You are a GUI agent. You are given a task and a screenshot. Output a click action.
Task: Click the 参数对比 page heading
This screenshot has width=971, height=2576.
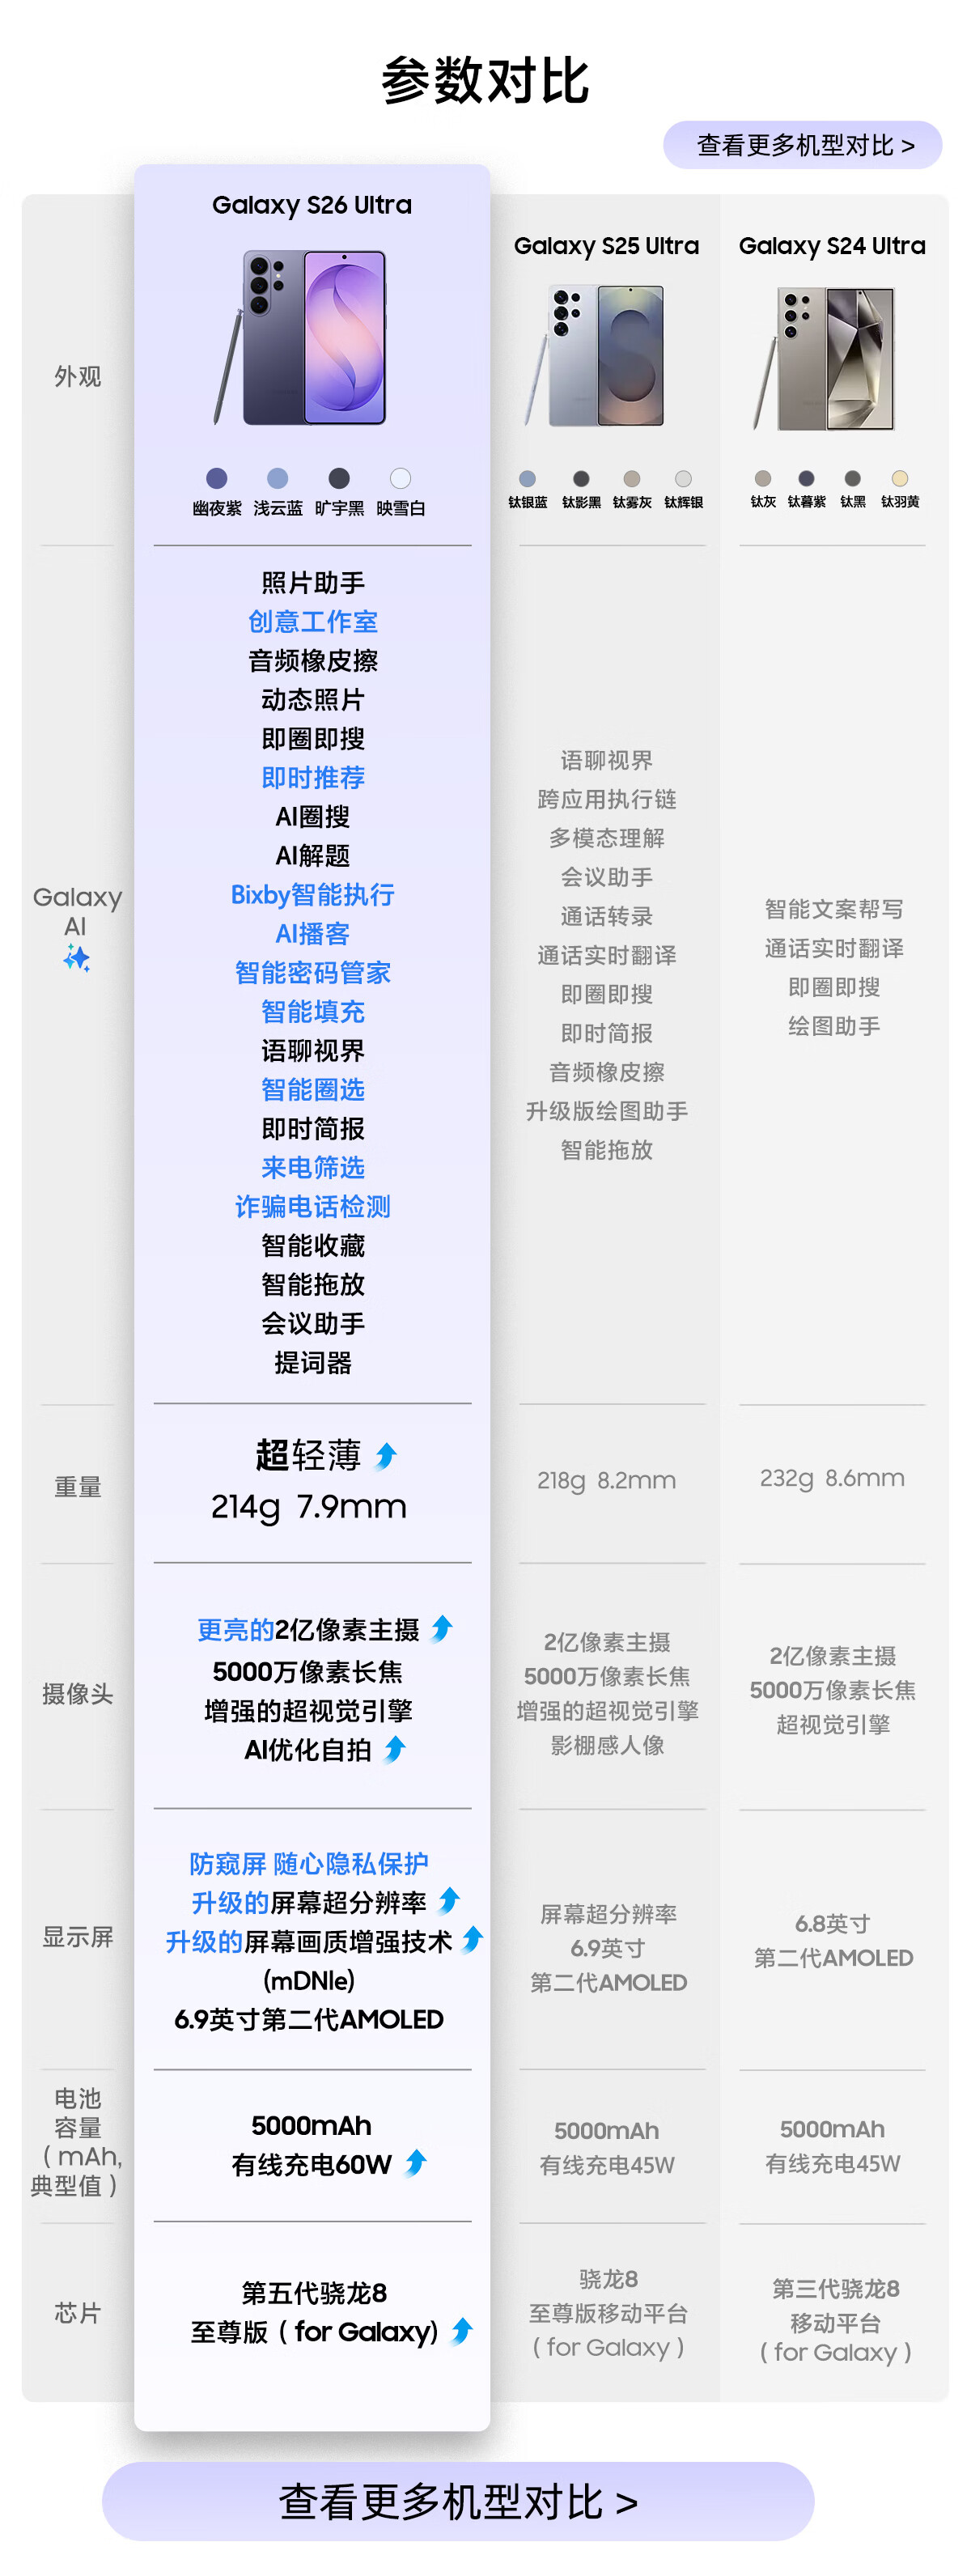[x=485, y=81]
